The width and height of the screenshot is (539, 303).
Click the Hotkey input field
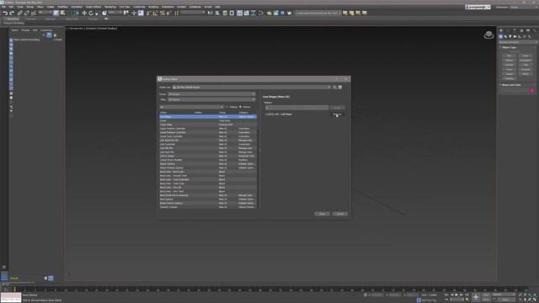pyautogui.click(x=296, y=108)
